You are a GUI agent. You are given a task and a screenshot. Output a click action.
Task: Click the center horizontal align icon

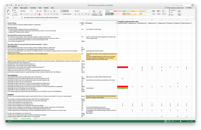[x=48, y=14]
